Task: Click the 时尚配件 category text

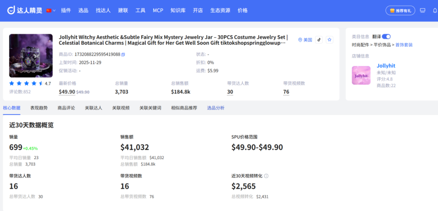Action: coord(361,45)
